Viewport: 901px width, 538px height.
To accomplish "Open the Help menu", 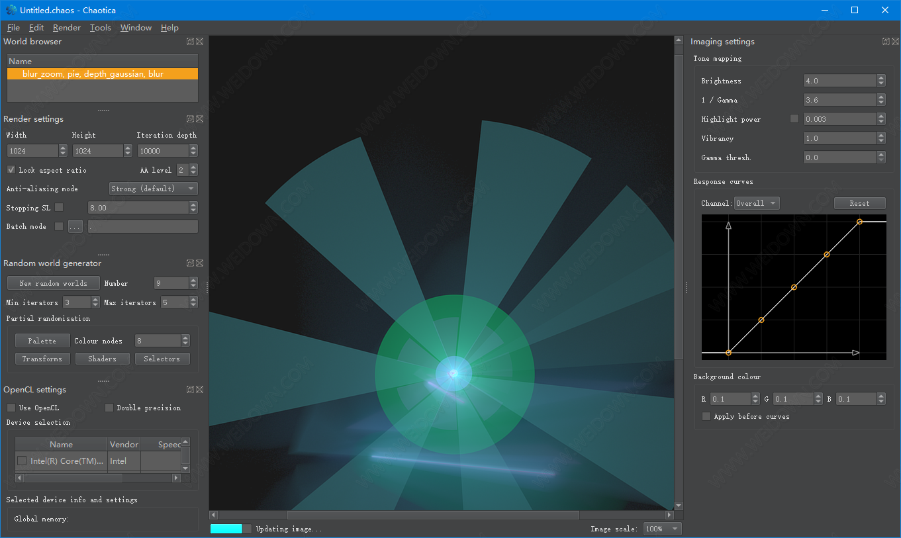I will pos(169,27).
